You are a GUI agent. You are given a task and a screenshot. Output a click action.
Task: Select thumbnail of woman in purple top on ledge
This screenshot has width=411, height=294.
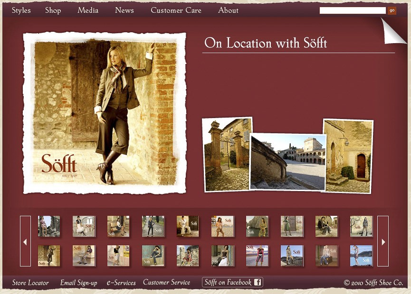point(84,256)
